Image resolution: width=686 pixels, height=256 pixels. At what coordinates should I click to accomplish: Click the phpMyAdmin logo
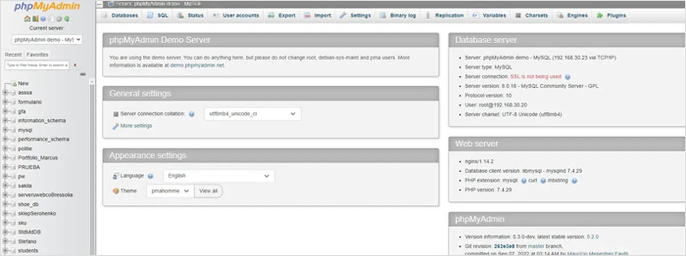tap(47, 7)
